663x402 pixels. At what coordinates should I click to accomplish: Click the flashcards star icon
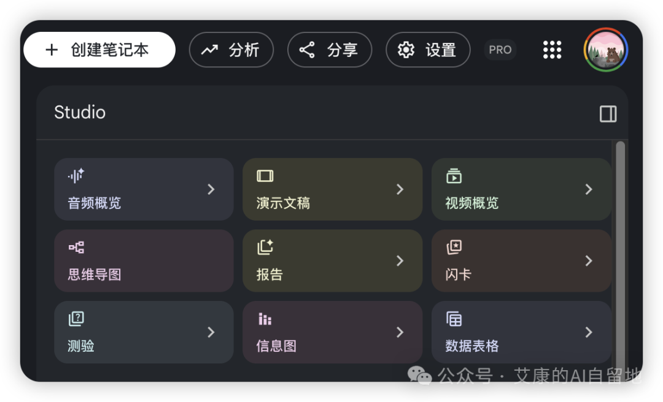coord(454,247)
